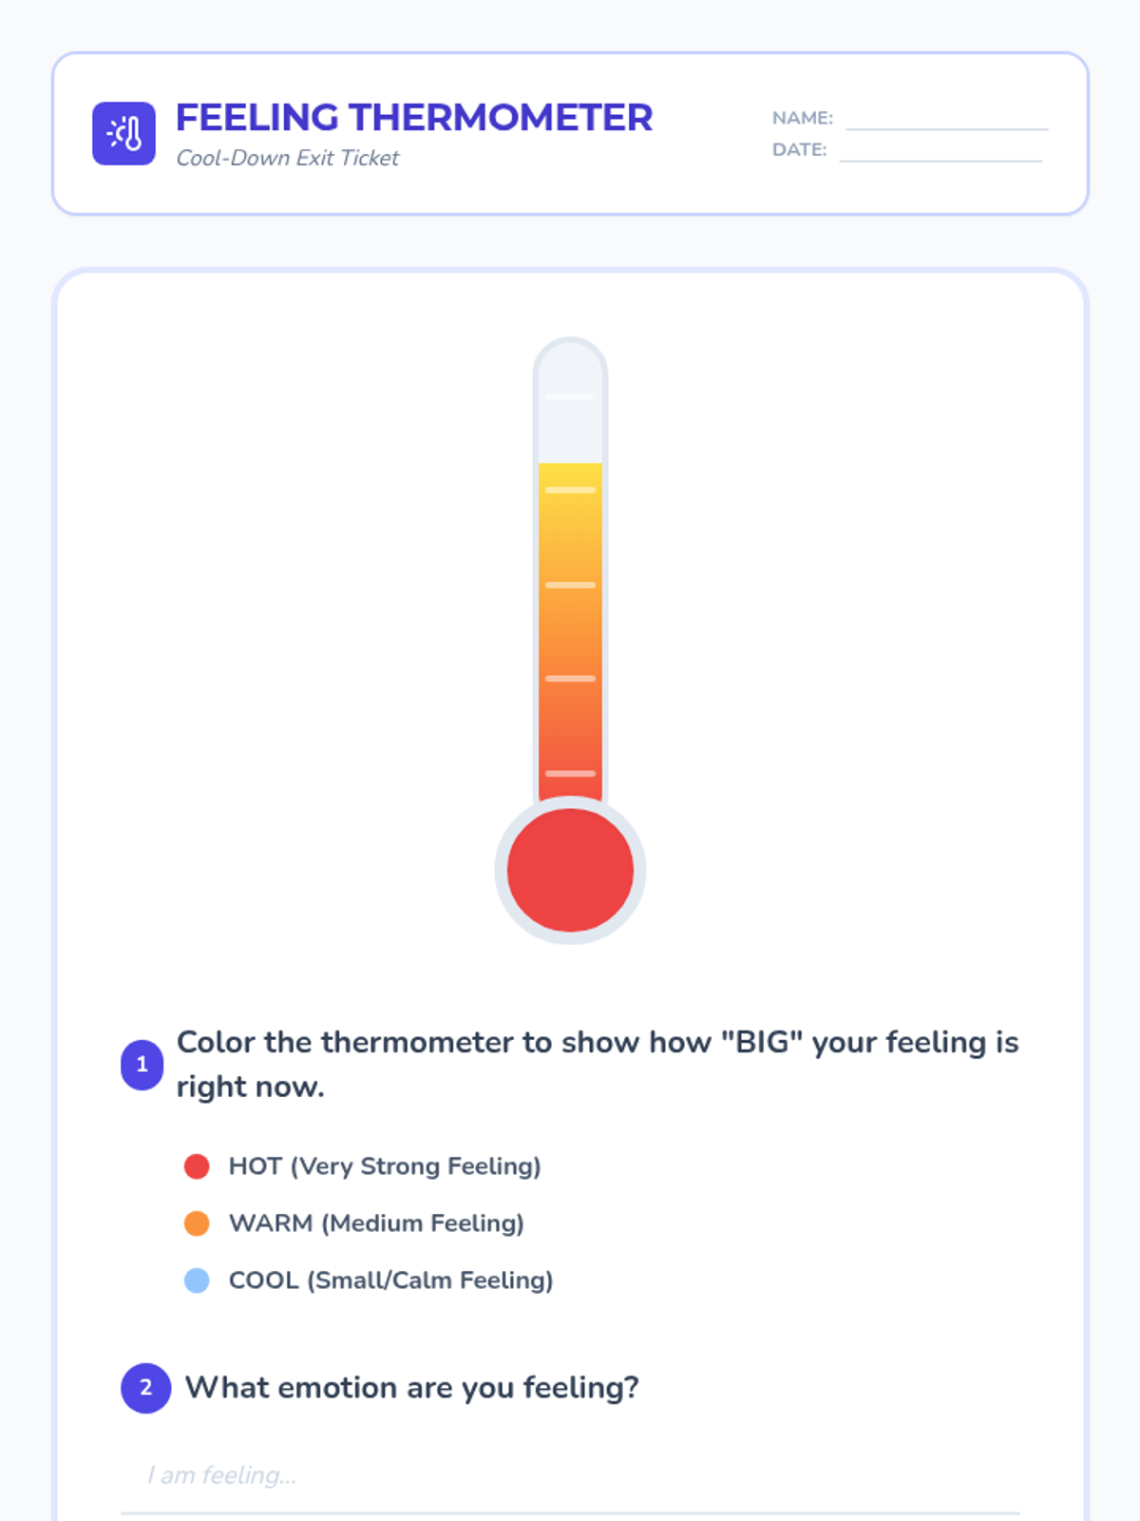Click the Cool-Down Exit Ticket subtitle
1140x1521 pixels.
(288, 158)
